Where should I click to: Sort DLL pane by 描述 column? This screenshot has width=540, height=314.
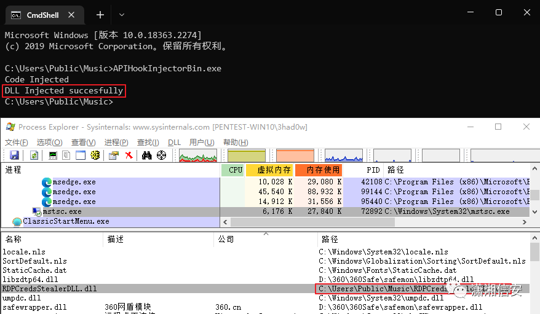pos(158,240)
